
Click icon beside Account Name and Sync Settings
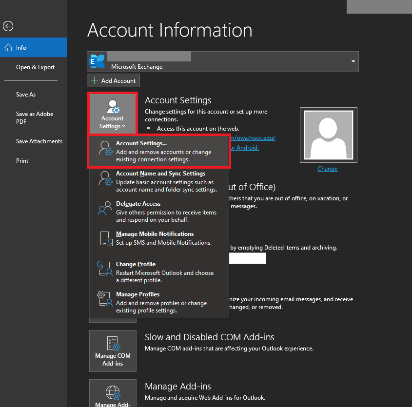click(105, 178)
